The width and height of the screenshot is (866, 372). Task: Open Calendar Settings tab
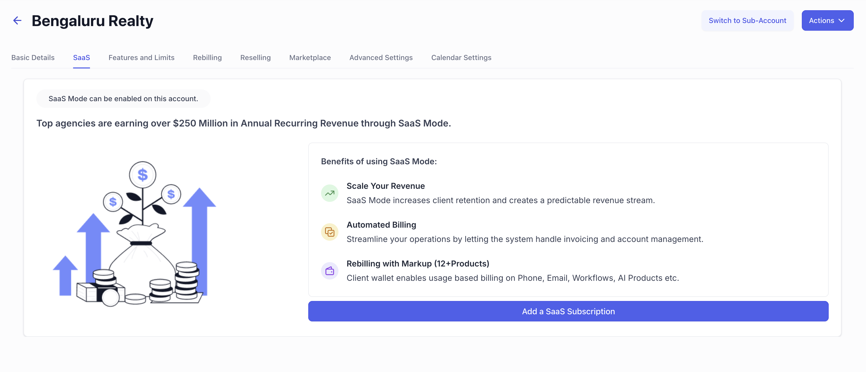[461, 57]
